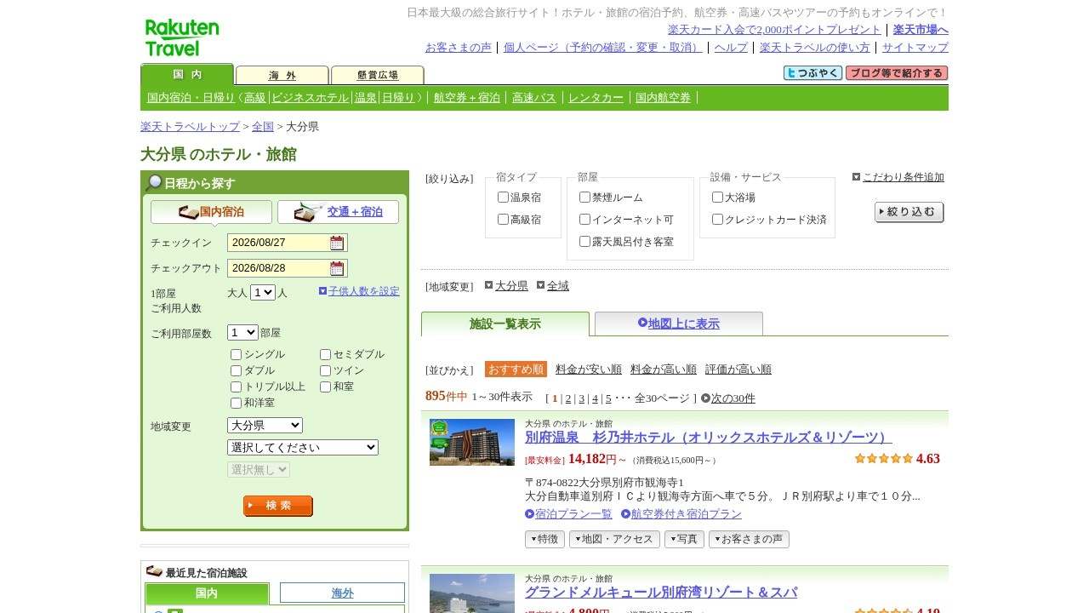Open レンタカー navigation link

596,98
